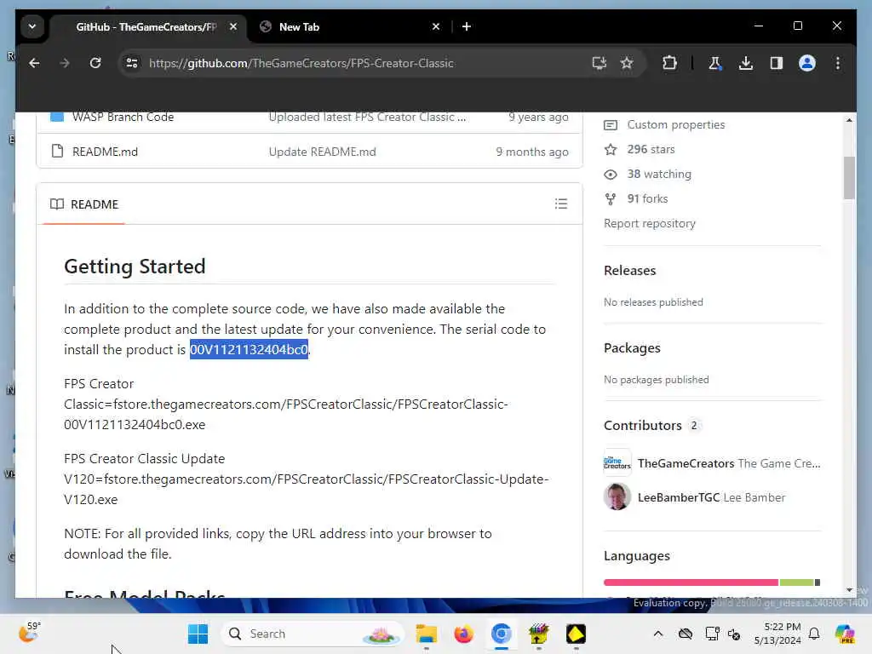
Task: Open the notifications bell icon
Action: (814, 634)
